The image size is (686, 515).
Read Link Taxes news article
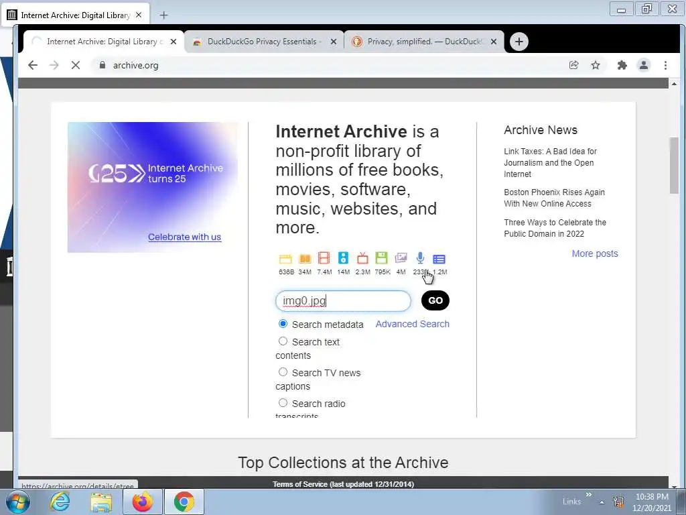coord(551,162)
